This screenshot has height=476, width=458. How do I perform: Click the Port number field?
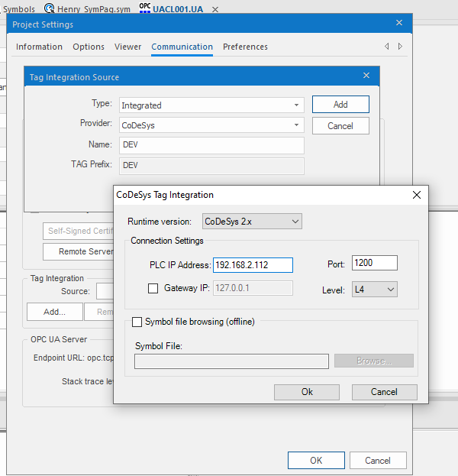click(375, 264)
